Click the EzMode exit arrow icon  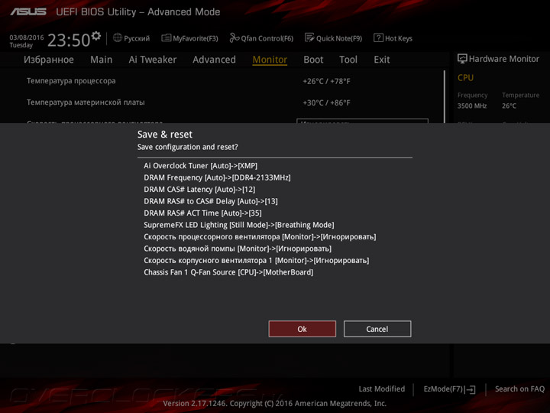471,389
